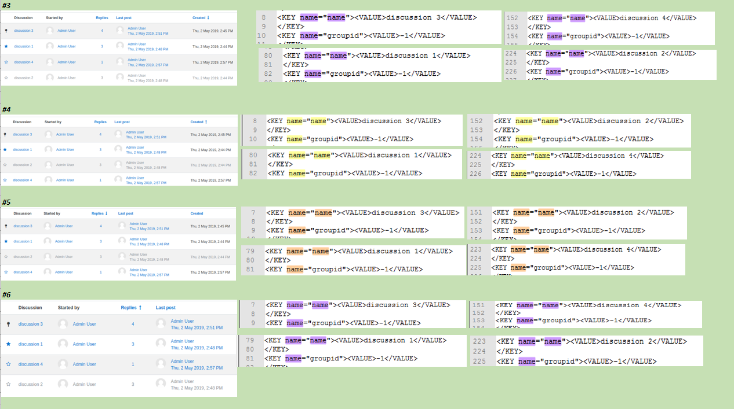The height and width of the screenshot is (409, 734).
Task: Select the 2:45 PM Created date in table #3
Action: pos(213,31)
